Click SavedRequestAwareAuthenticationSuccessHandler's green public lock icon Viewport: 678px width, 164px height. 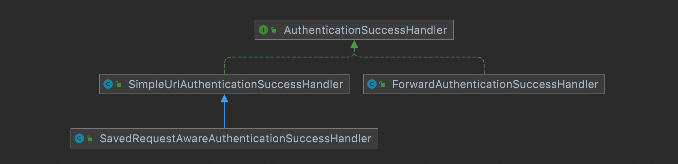(89, 138)
